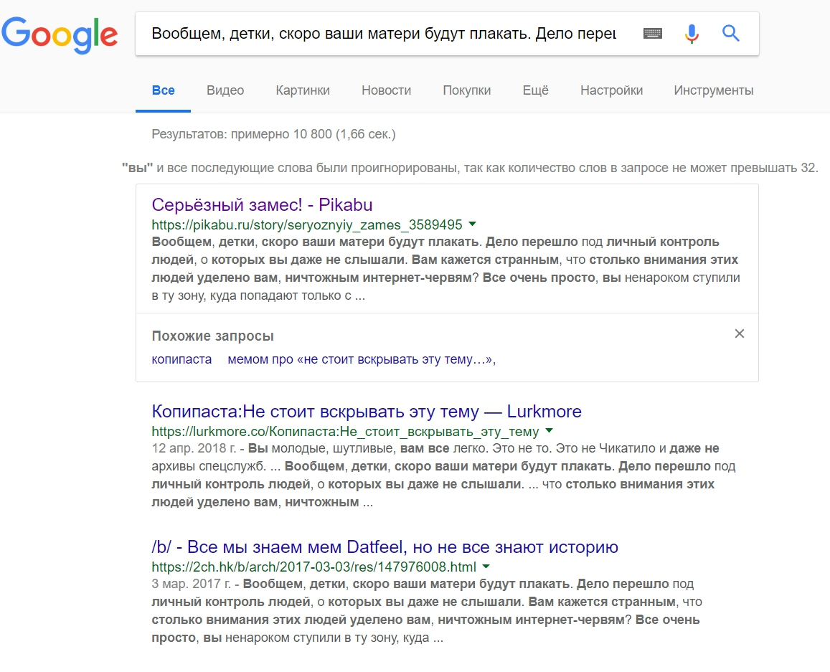Click the 3 мар. 2017 г. date
The width and height of the screenshot is (830, 672).
191,584
